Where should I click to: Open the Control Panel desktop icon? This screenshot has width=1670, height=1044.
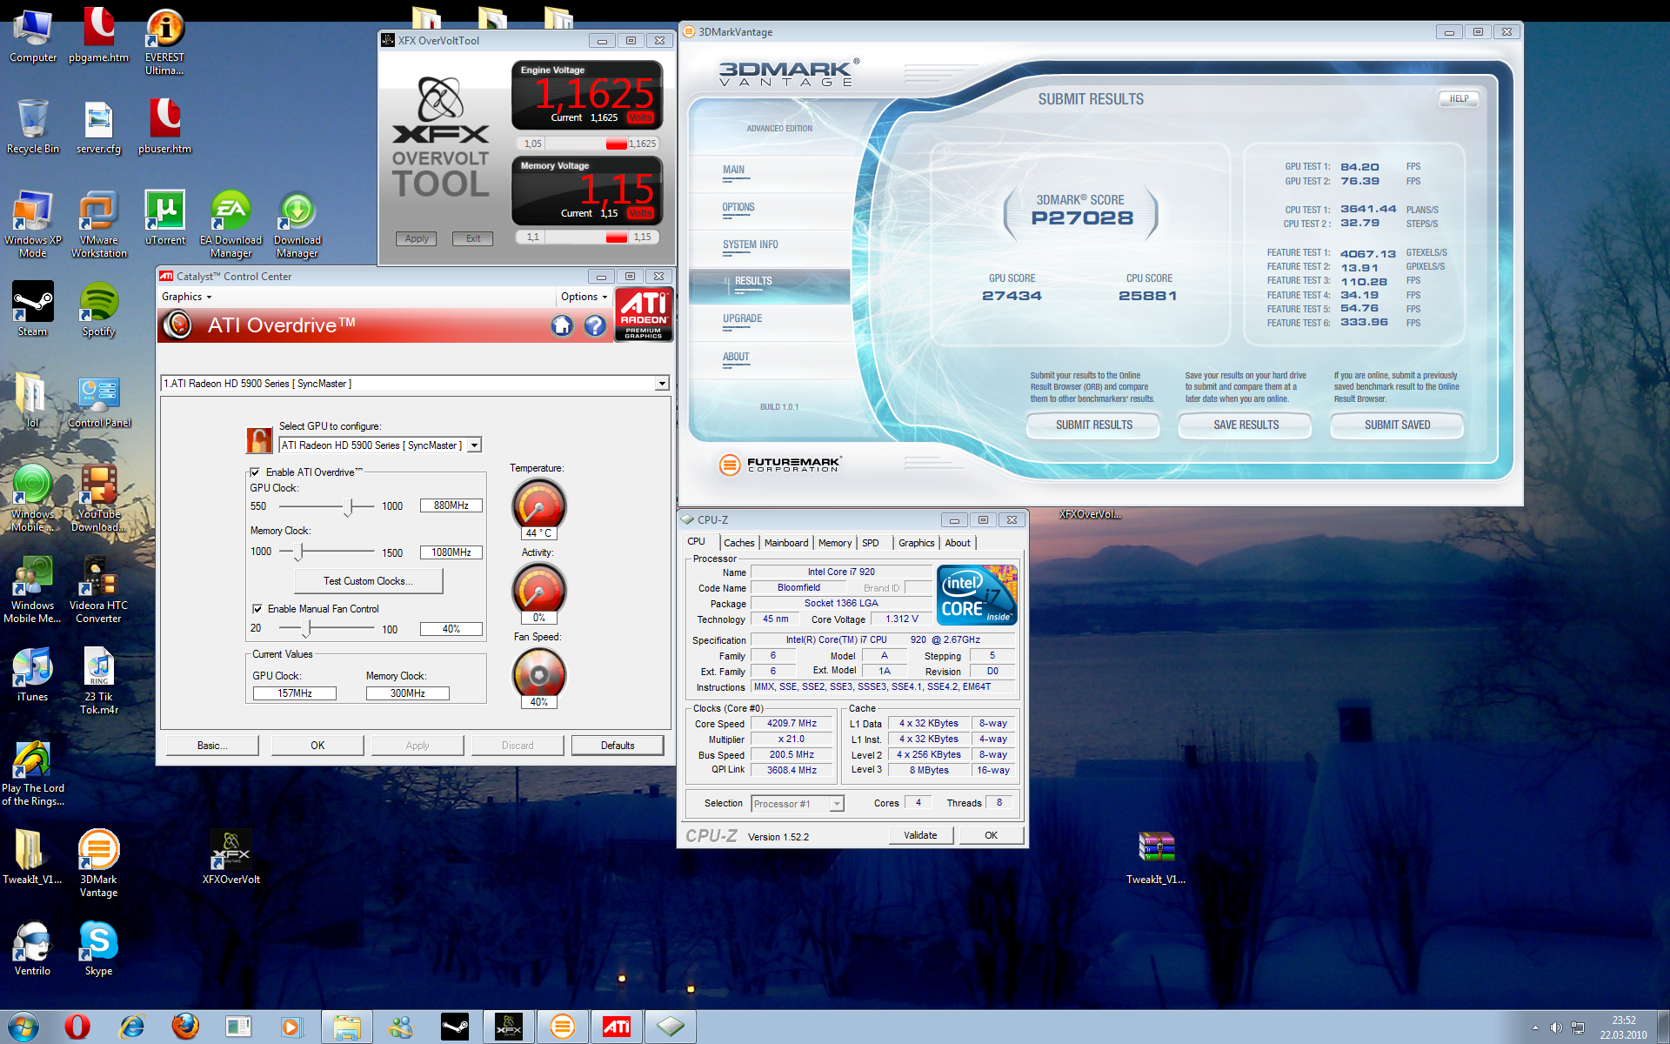pos(98,402)
